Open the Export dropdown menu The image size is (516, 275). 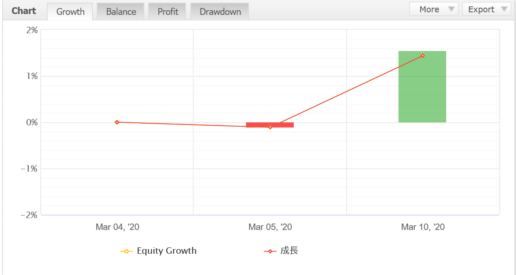(486, 9)
